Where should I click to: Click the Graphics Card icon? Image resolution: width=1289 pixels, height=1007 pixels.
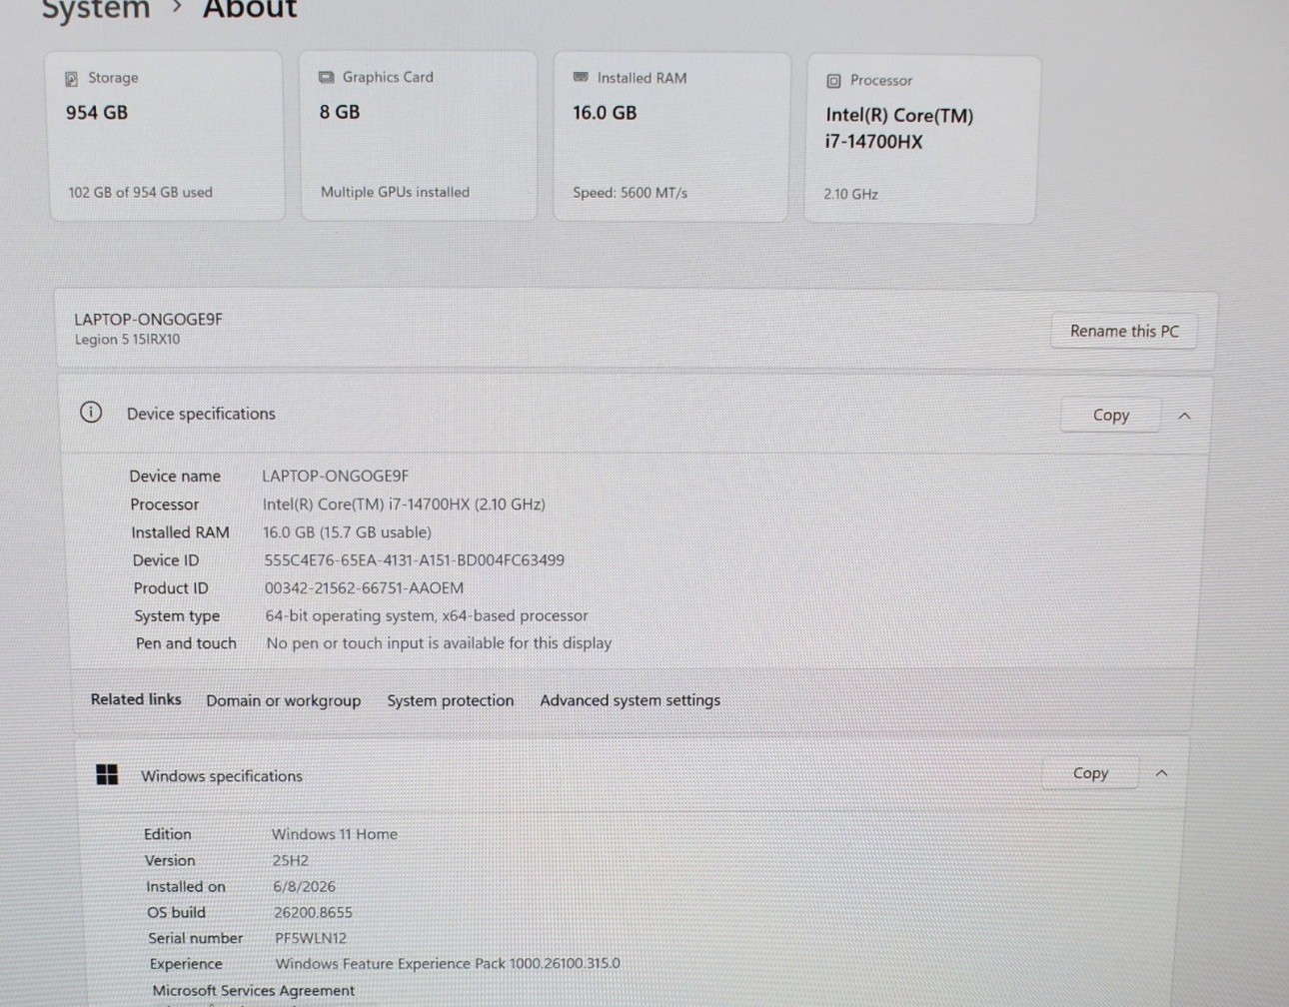tap(326, 77)
